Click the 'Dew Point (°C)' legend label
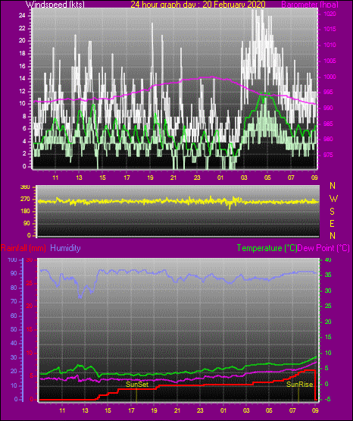The width and height of the screenshot is (353, 421). tap(323, 248)
